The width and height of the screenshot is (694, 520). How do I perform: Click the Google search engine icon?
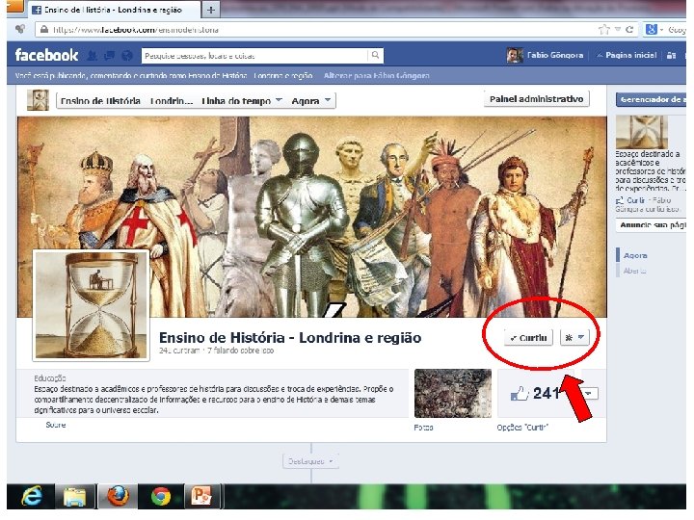(651, 30)
